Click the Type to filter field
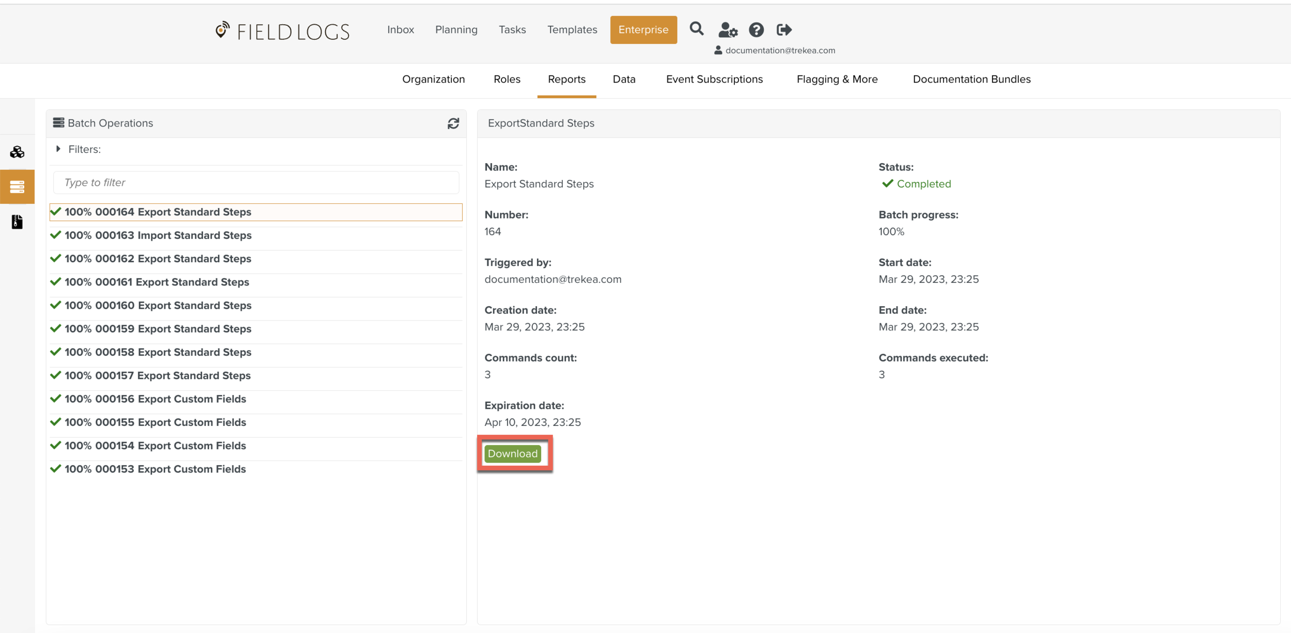 click(x=256, y=183)
